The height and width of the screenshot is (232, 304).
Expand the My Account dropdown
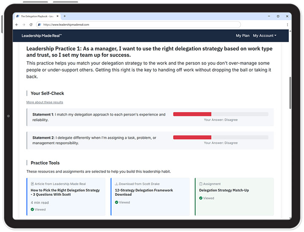point(264,36)
